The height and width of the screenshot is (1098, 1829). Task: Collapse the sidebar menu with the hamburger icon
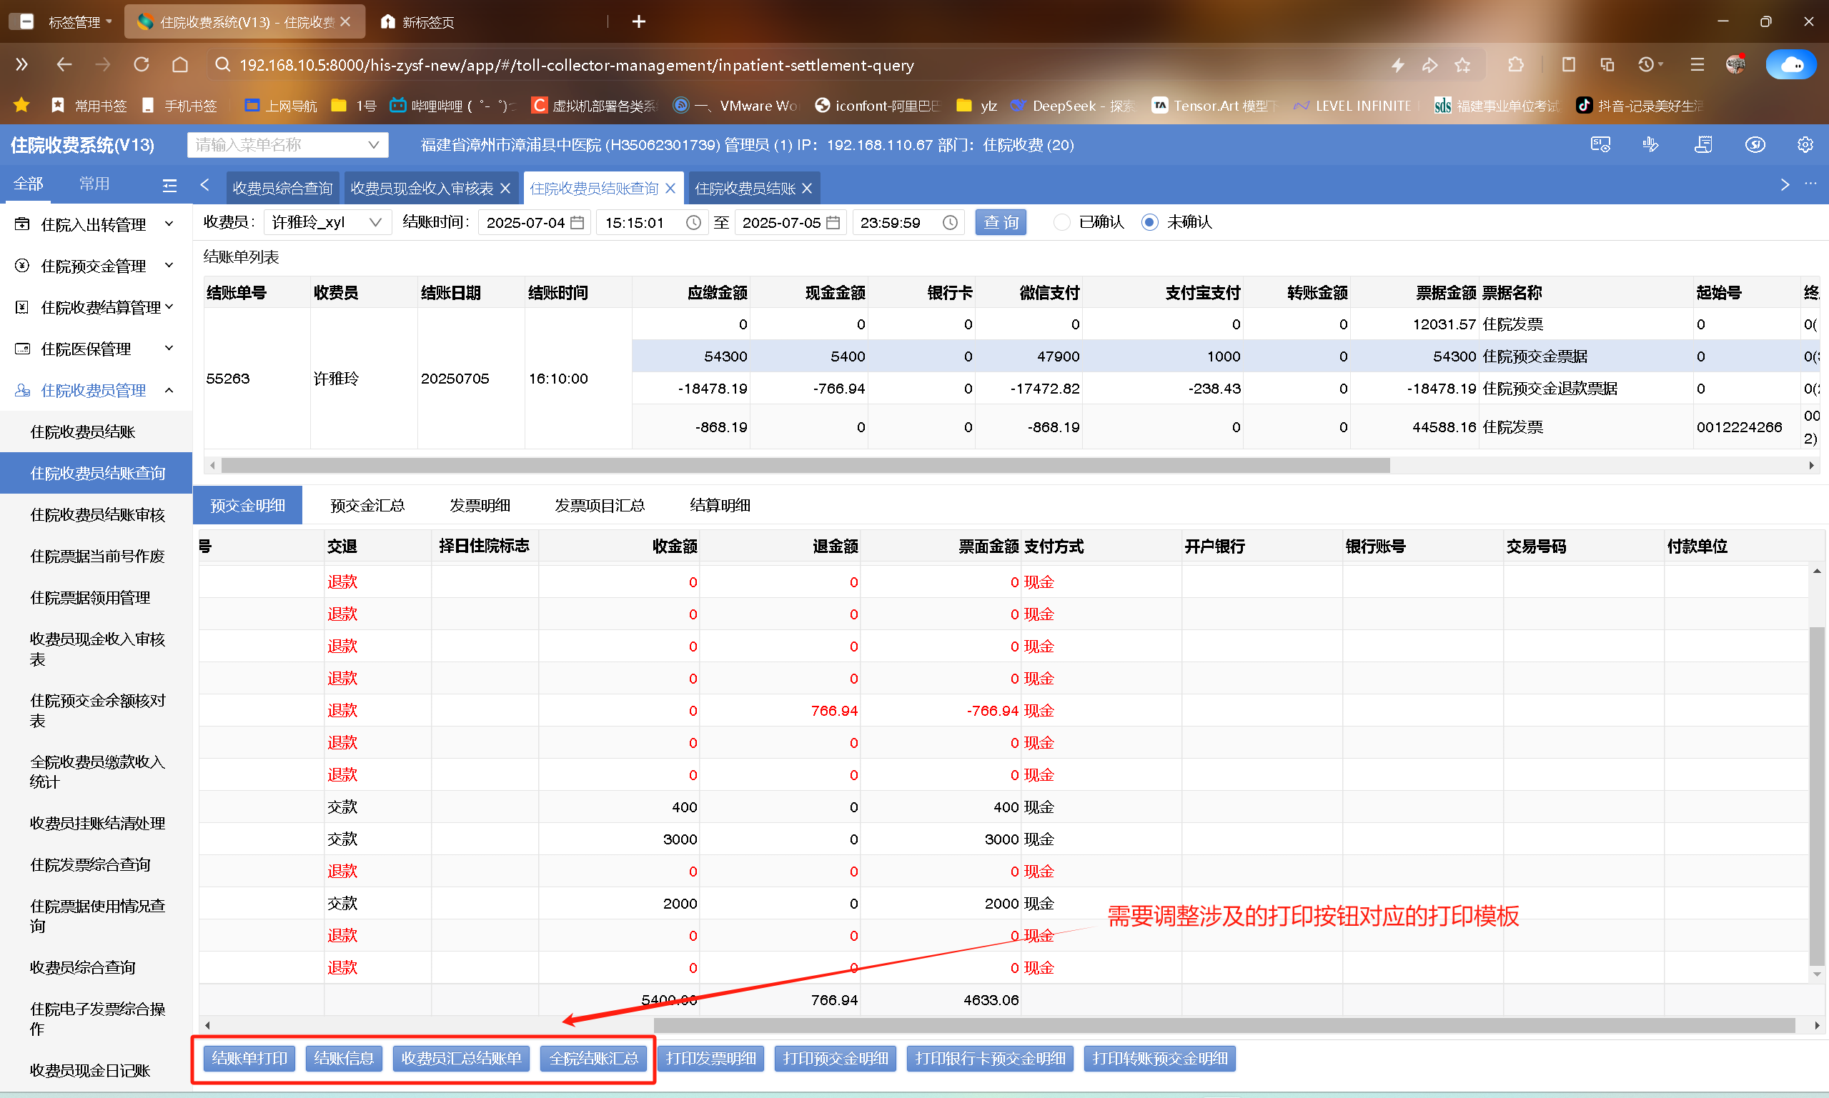click(x=169, y=185)
